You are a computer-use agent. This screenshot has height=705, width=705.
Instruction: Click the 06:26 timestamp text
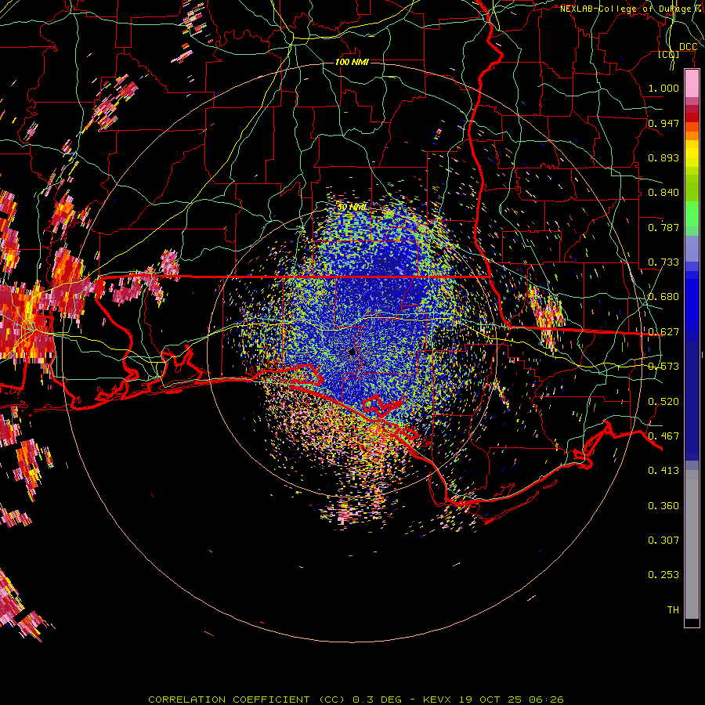point(546,700)
